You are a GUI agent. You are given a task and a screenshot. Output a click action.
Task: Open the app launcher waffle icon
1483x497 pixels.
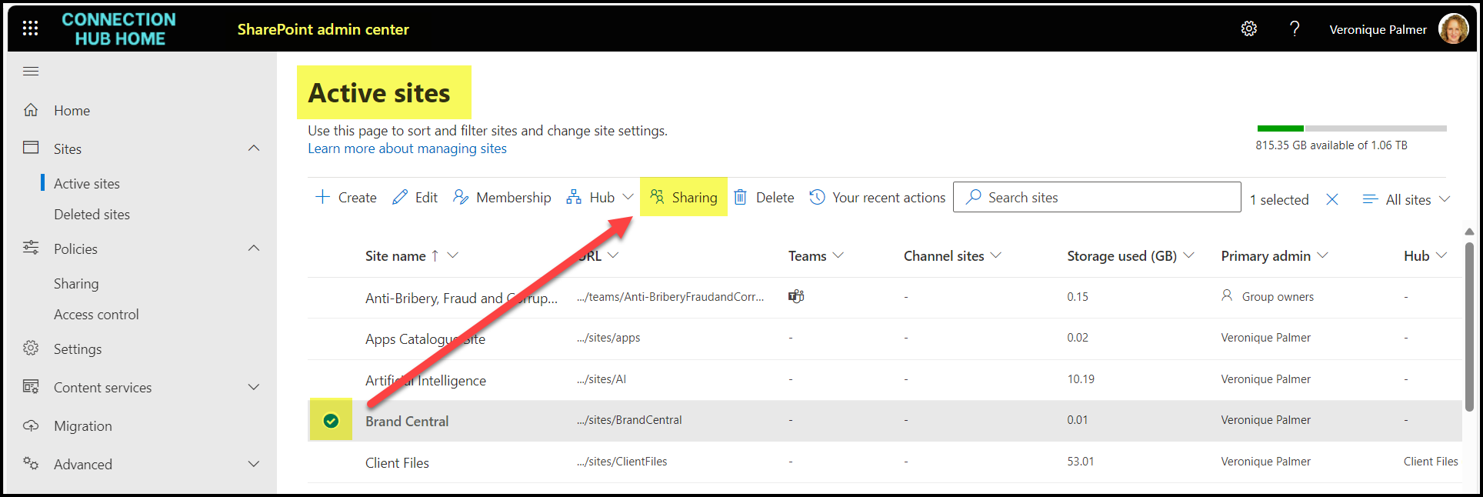pos(30,28)
